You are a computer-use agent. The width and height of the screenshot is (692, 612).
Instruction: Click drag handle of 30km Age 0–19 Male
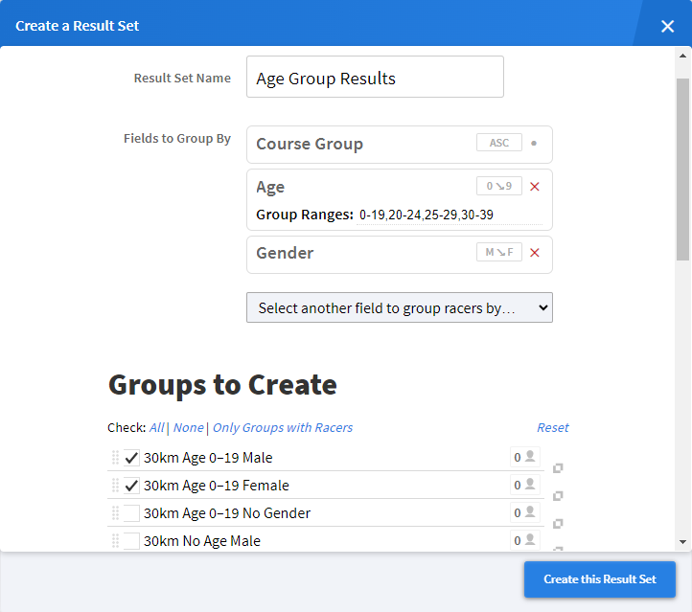click(116, 458)
